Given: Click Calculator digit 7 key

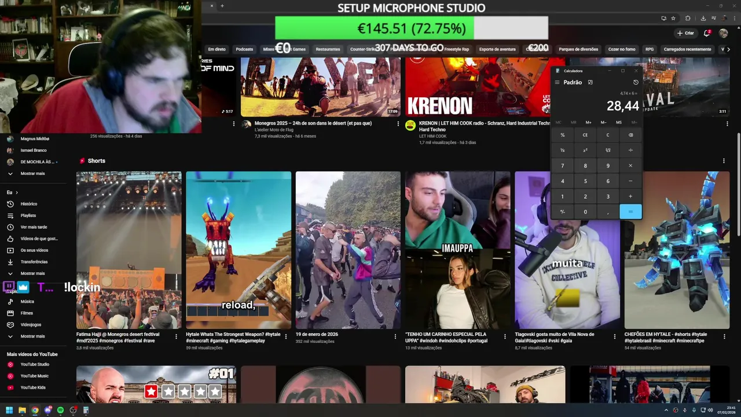Looking at the screenshot, I should [x=562, y=166].
